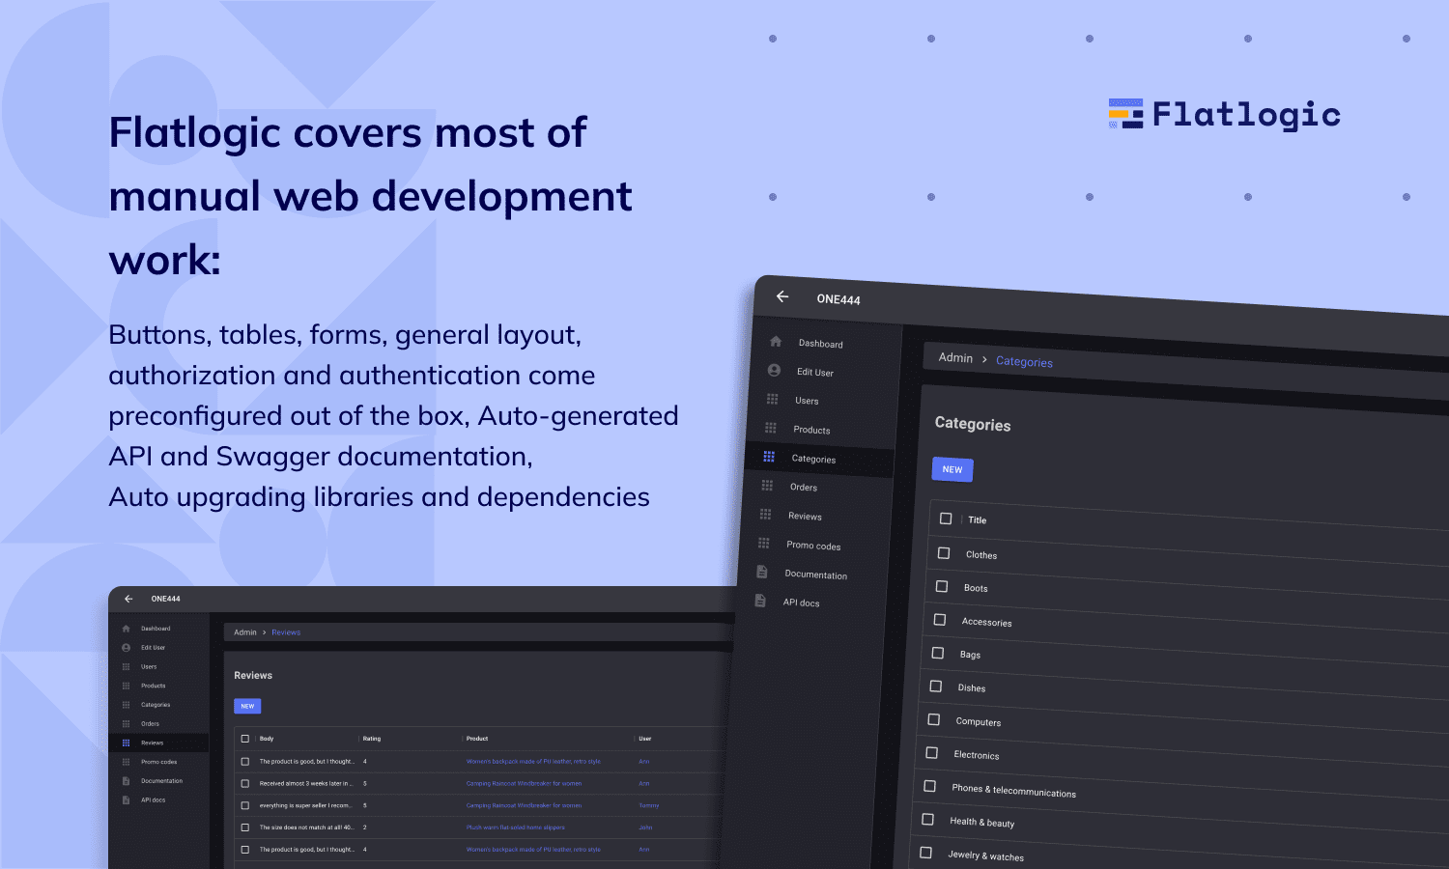Open Admin from the Categories breadcrumb
1449x869 pixels.
[954, 358]
